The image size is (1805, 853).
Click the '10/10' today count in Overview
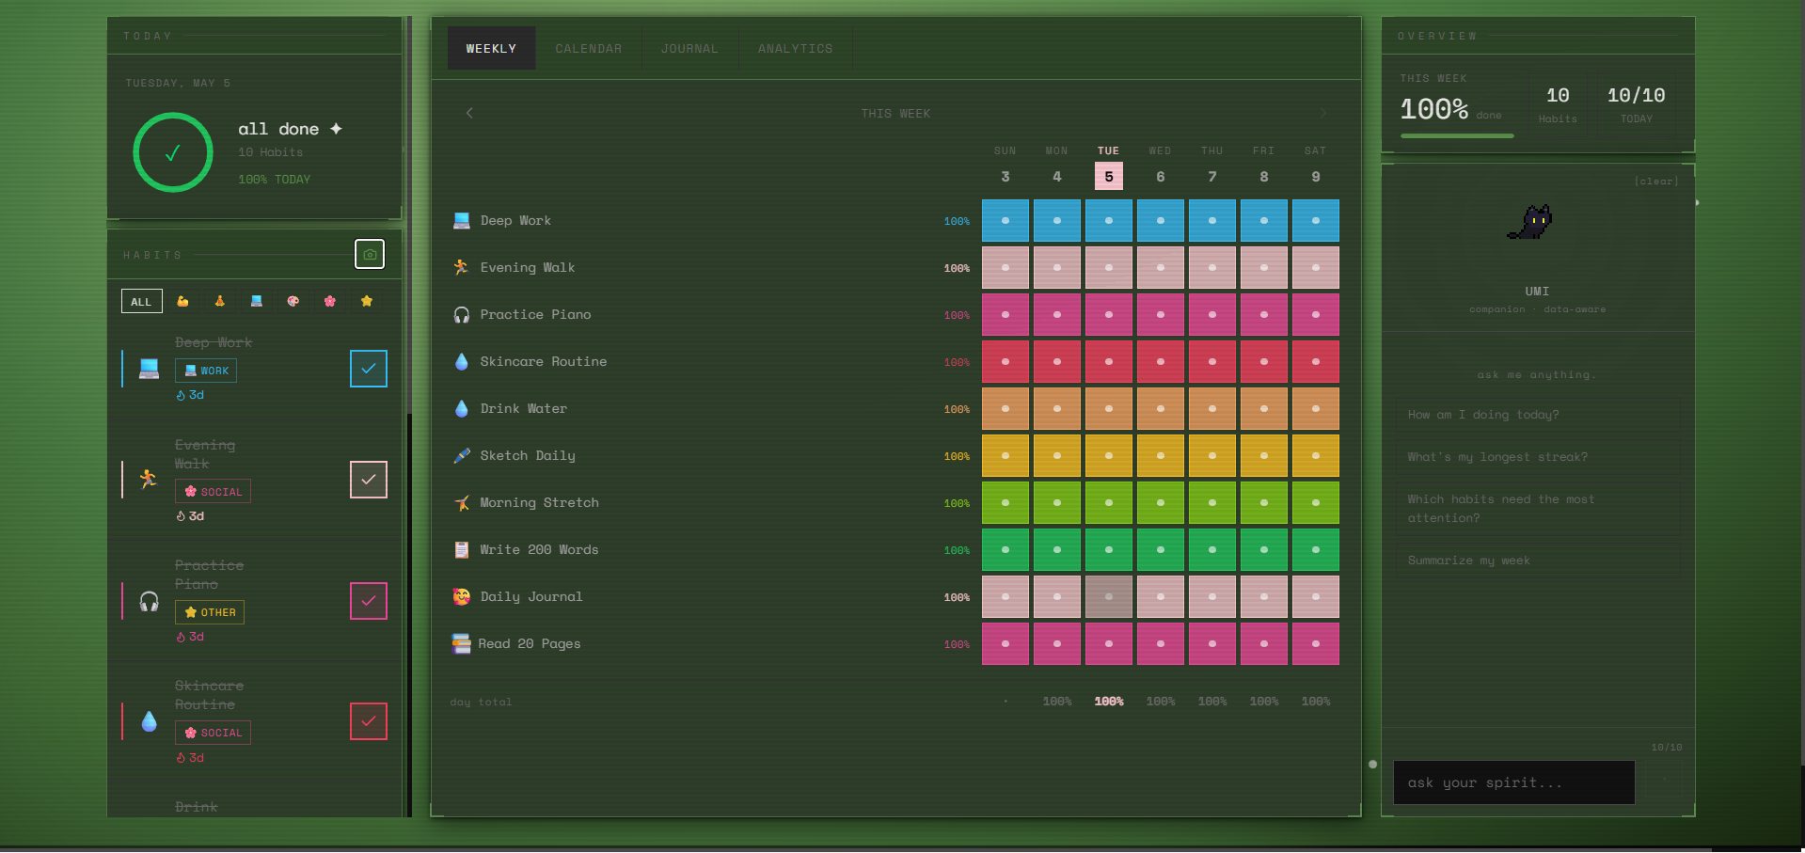pyautogui.click(x=1636, y=95)
